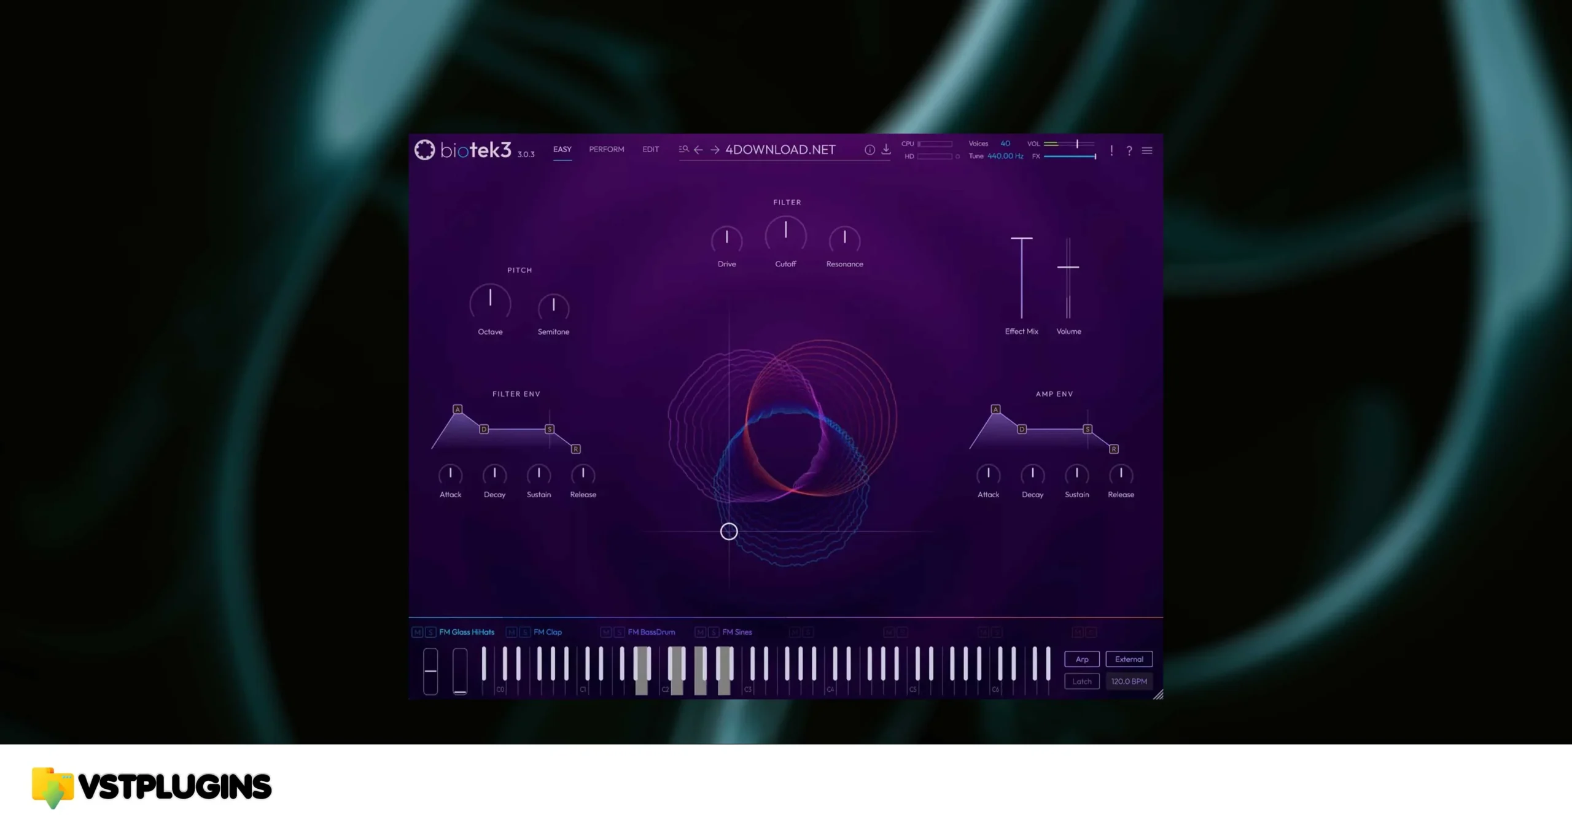
Task: Expand the FM Clap preset slot
Action: click(548, 631)
